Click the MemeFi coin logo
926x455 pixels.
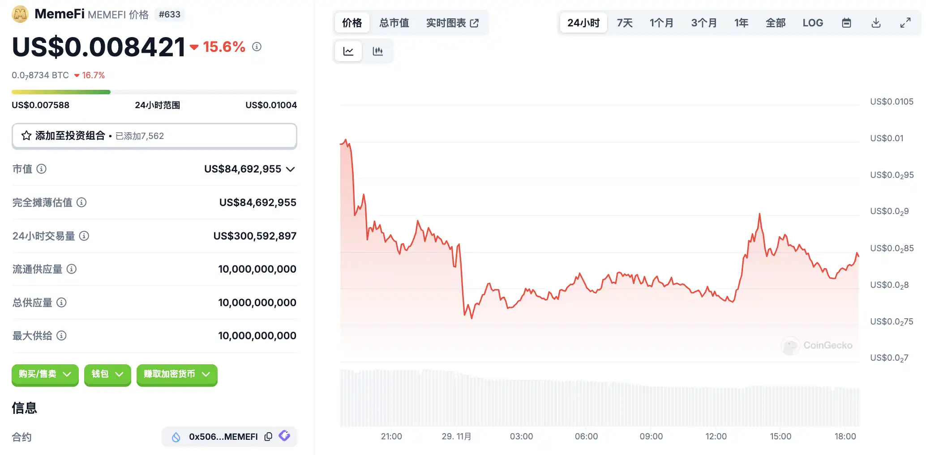20,14
